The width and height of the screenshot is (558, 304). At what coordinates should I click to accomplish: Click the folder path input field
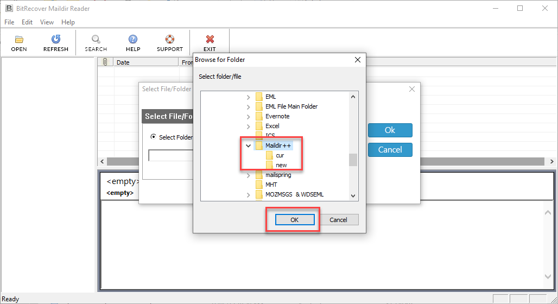[171, 156]
